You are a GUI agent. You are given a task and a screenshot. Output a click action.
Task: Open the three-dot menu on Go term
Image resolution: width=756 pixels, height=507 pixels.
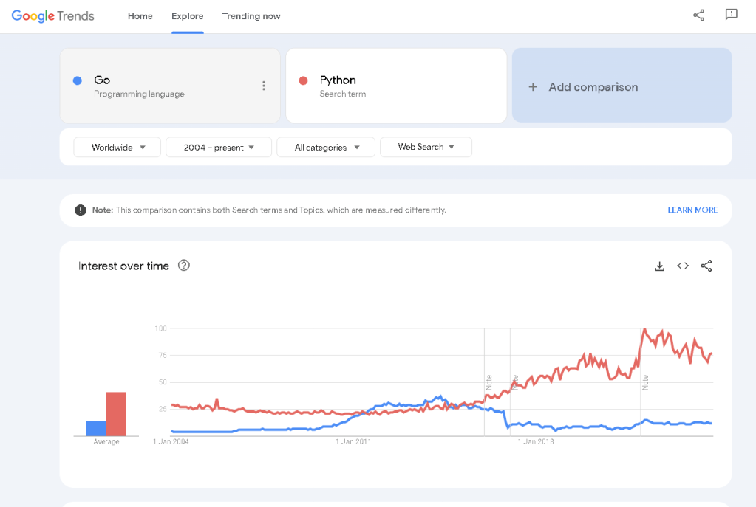click(264, 86)
